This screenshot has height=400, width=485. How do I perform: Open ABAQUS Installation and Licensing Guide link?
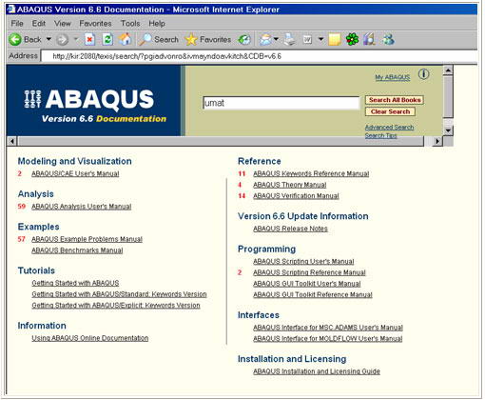pyautogui.click(x=317, y=371)
